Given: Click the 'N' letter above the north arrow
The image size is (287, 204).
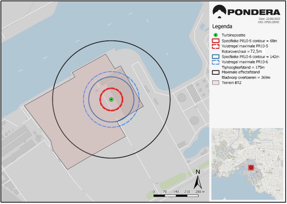Looking at the screenshot, I should click(198, 172).
